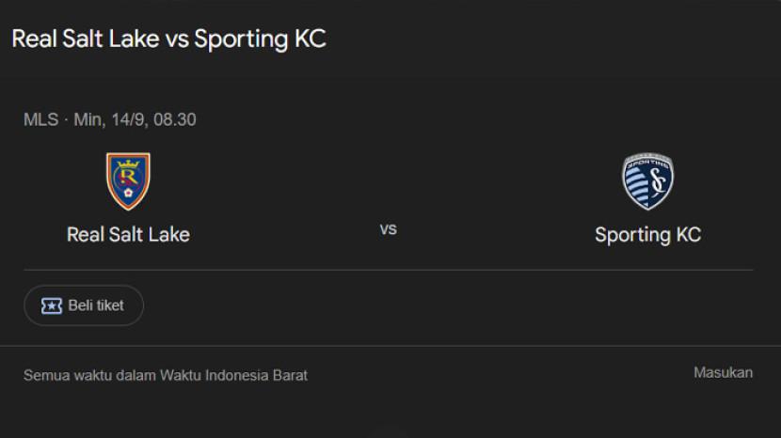Click the "Min, 14/9" match date
Screen dimensions: 781x438
[x=107, y=119]
